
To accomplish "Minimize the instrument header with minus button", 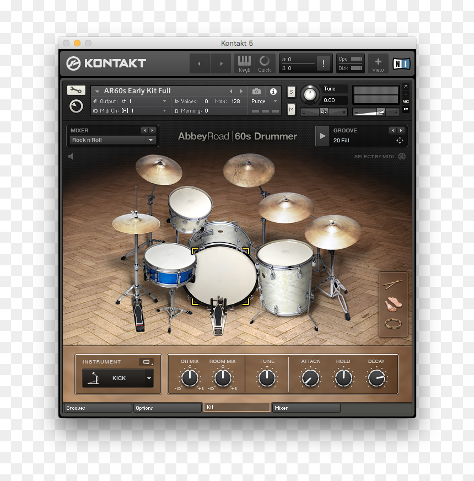I will coord(406,94).
